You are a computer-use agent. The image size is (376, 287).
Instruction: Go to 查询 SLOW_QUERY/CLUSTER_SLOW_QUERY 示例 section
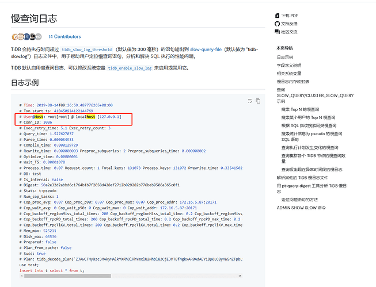point(315,95)
